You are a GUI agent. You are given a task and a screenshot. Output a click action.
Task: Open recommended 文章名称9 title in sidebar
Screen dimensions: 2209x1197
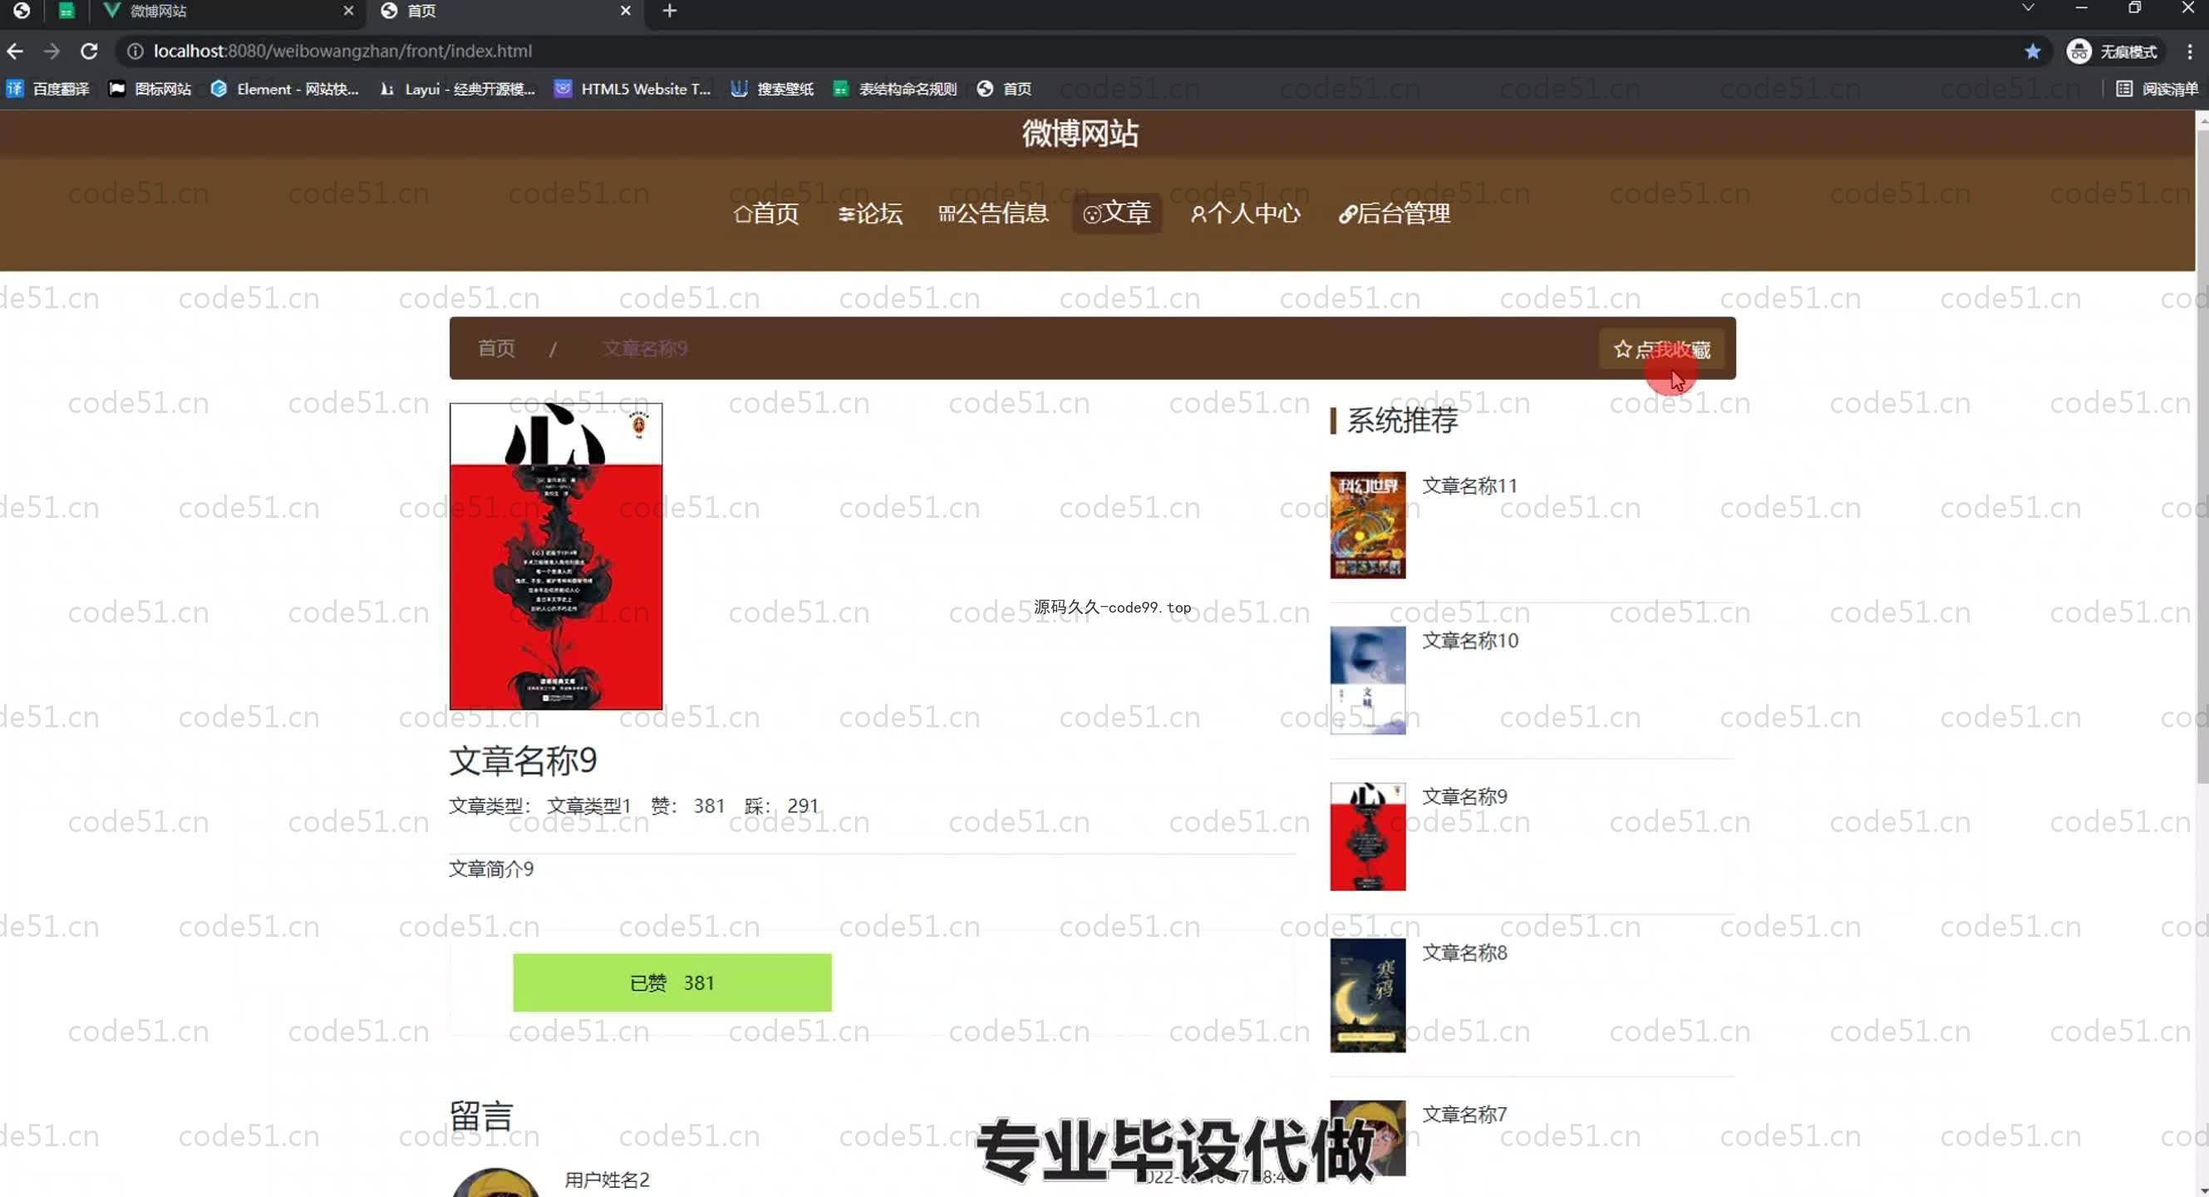(x=1464, y=796)
